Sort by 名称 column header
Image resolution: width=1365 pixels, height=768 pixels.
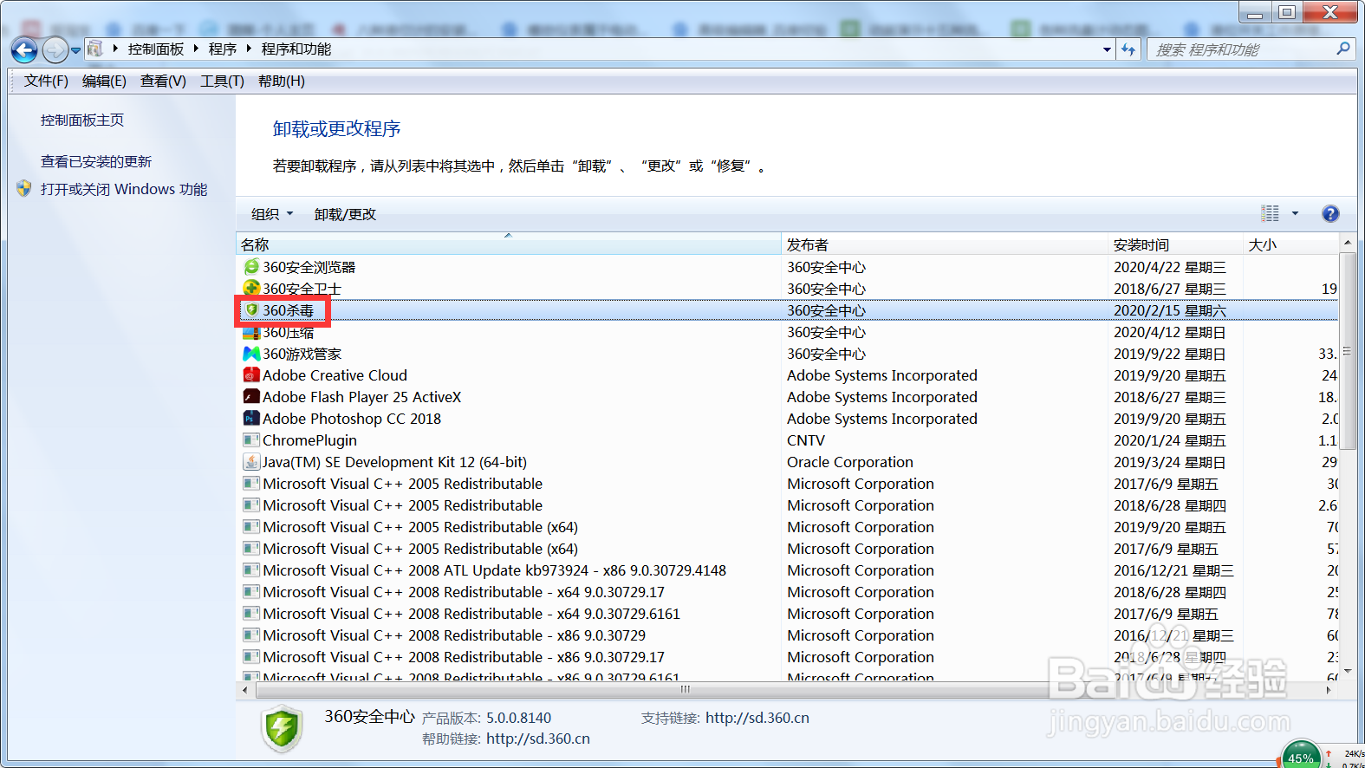click(509, 244)
